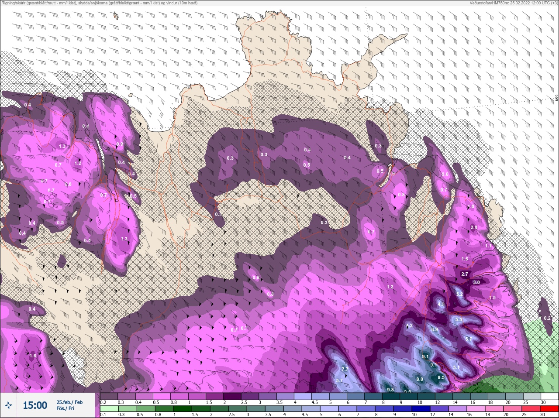This screenshot has width=559, height=418.
Task: Select the dark purple 2 swatch on the snow scale
Action: tap(232, 397)
